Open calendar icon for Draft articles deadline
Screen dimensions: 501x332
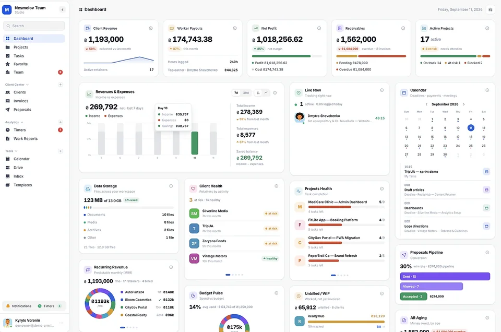coord(486,190)
